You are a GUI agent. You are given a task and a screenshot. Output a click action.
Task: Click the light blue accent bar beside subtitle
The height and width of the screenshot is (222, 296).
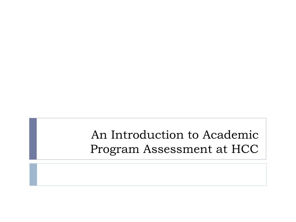[33, 175]
